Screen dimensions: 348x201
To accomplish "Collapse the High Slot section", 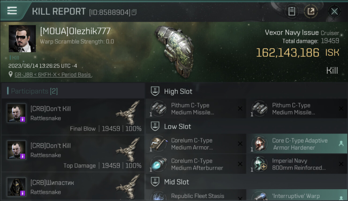I will (x=155, y=91).
